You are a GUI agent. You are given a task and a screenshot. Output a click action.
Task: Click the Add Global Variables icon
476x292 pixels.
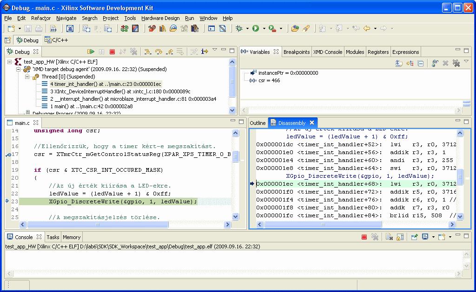[x=435, y=64]
